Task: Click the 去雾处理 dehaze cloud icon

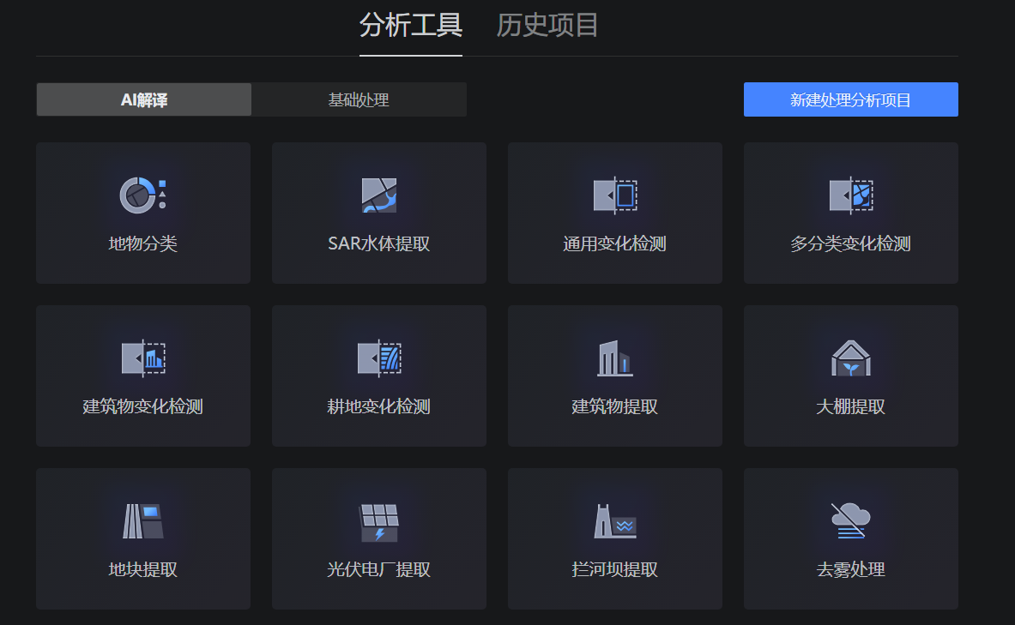Action: [x=850, y=520]
